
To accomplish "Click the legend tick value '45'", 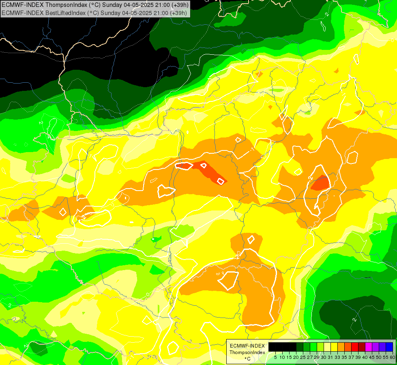I will (x=372, y=357).
